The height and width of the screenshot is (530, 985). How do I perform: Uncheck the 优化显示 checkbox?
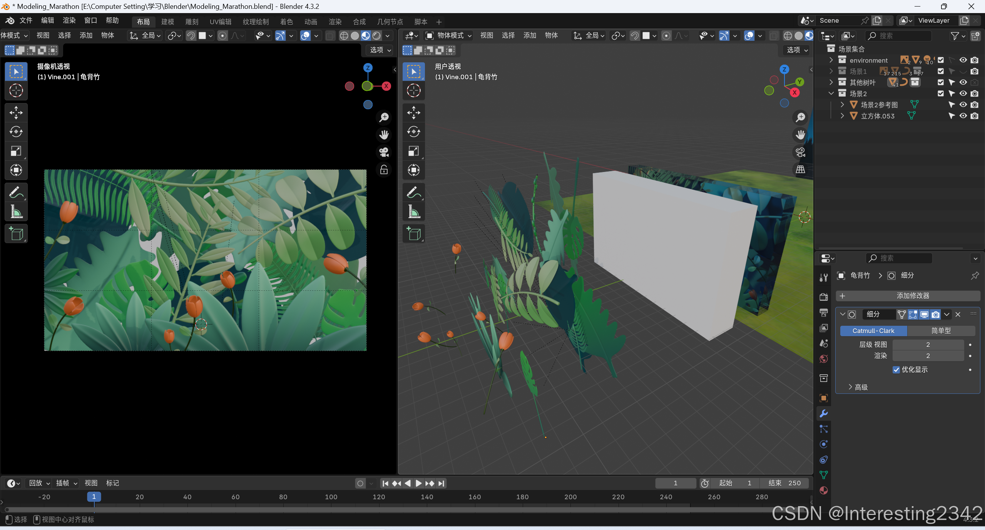[x=896, y=370]
